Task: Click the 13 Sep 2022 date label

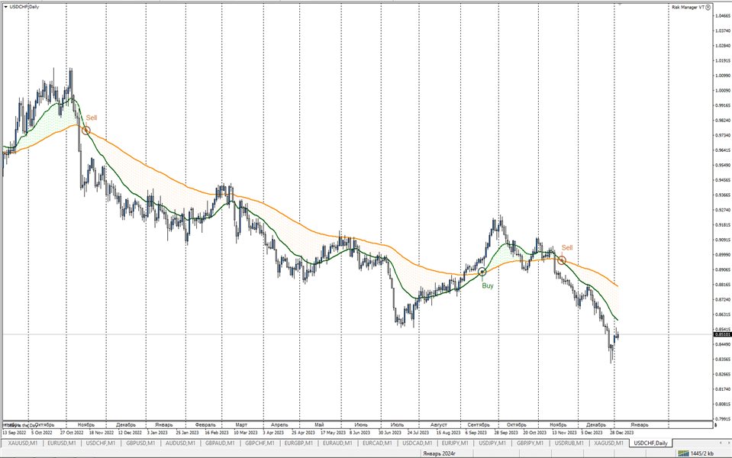Action: (x=13, y=432)
